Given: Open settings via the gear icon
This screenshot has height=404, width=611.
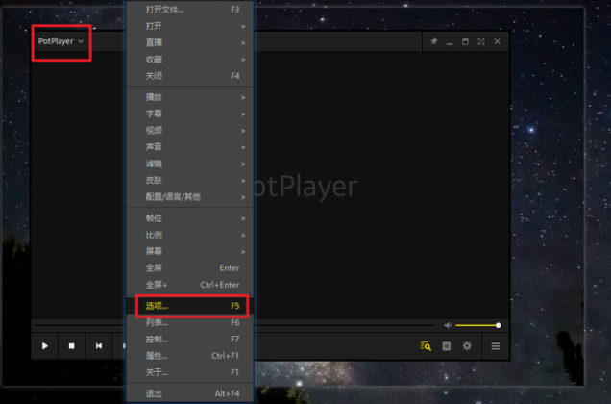Looking at the screenshot, I should (x=467, y=345).
